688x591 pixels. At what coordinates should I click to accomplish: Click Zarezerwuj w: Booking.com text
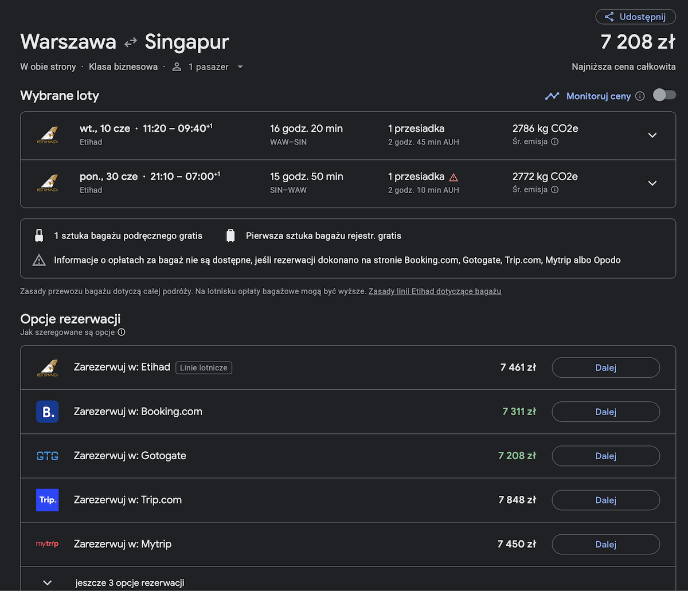(138, 412)
